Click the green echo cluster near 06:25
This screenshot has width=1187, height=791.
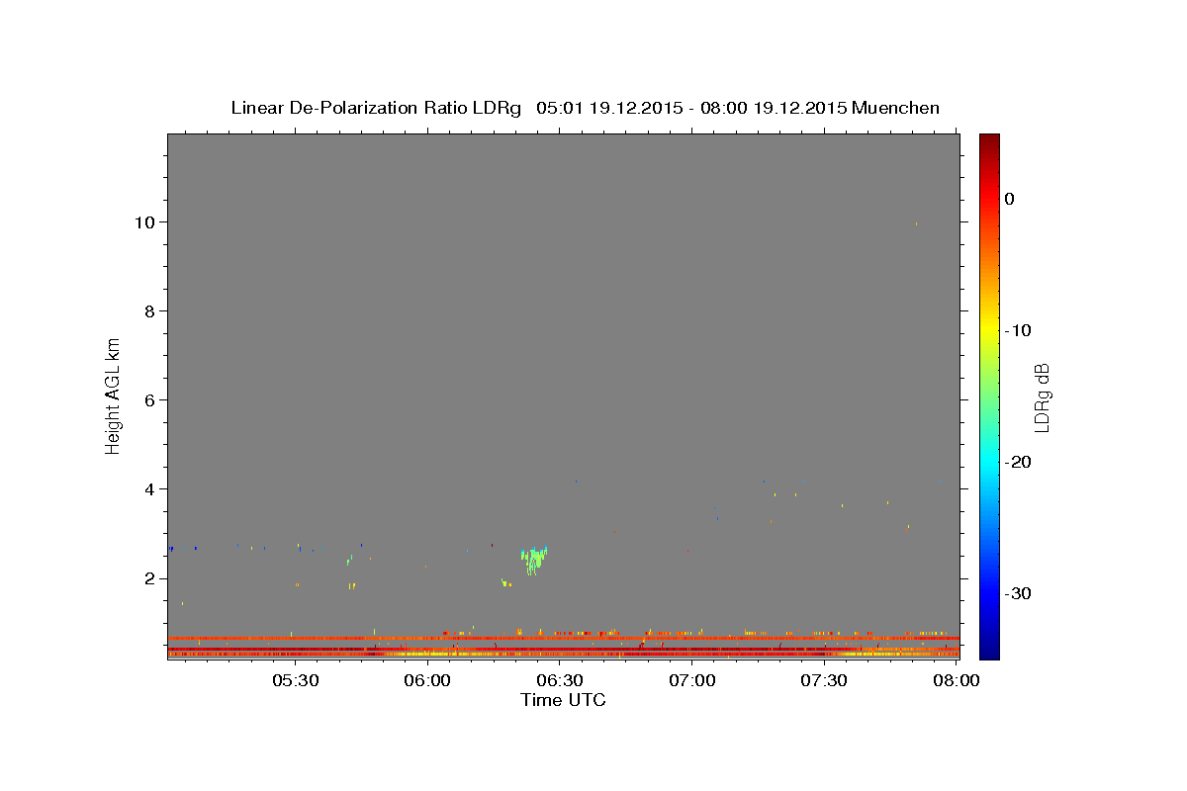(534, 560)
